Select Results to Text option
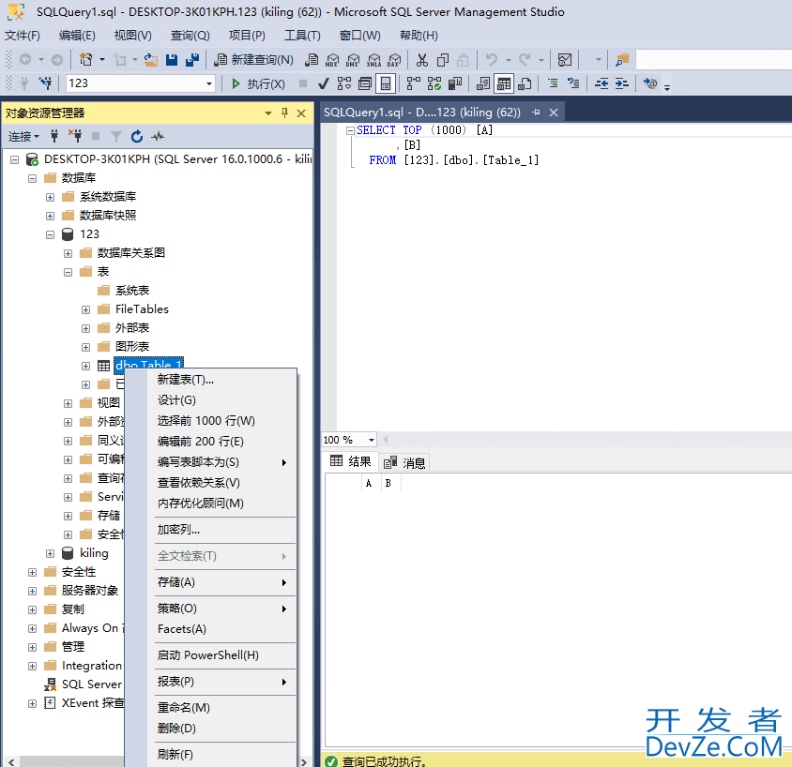Image resolution: width=792 pixels, height=767 pixels. coord(483,83)
